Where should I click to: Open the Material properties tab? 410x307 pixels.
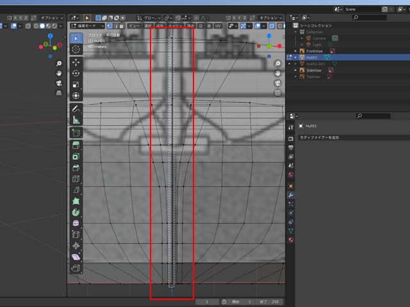pyautogui.click(x=291, y=240)
